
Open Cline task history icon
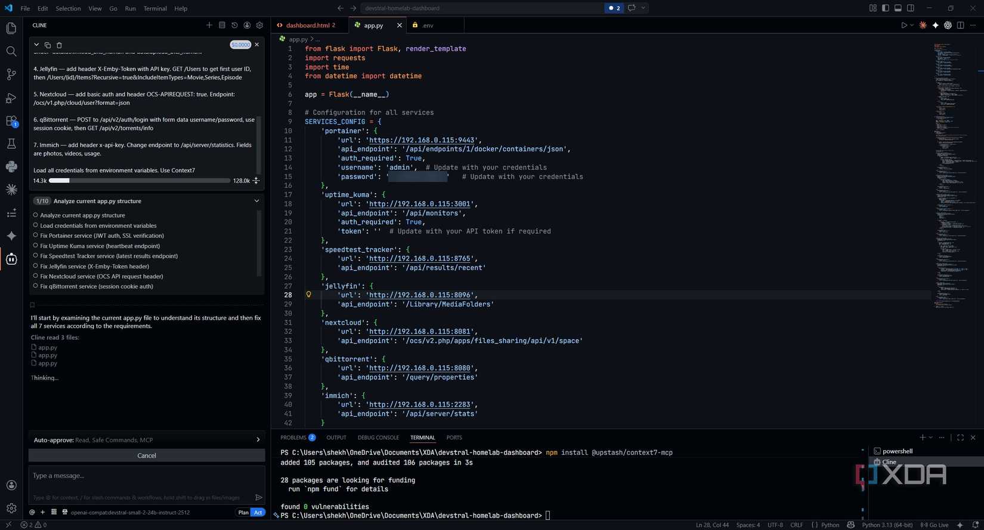tap(234, 25)
